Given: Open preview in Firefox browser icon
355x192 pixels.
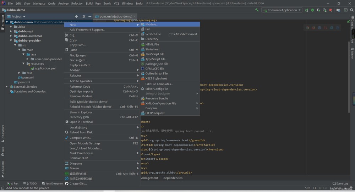Looking at the screenshot, I should (313, 28).
